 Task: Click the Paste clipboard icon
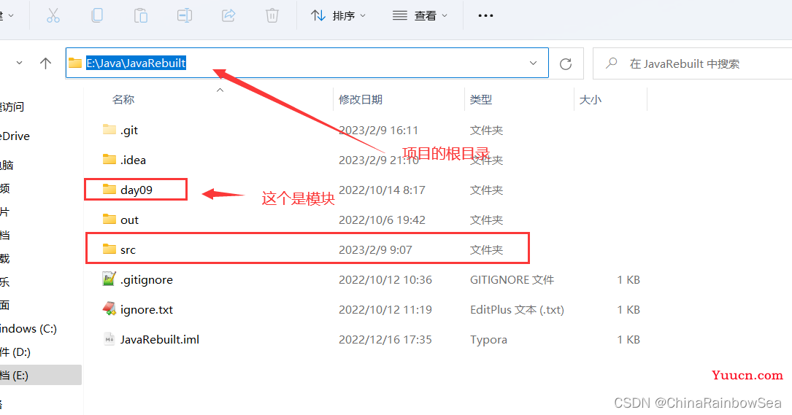(141, 15)
